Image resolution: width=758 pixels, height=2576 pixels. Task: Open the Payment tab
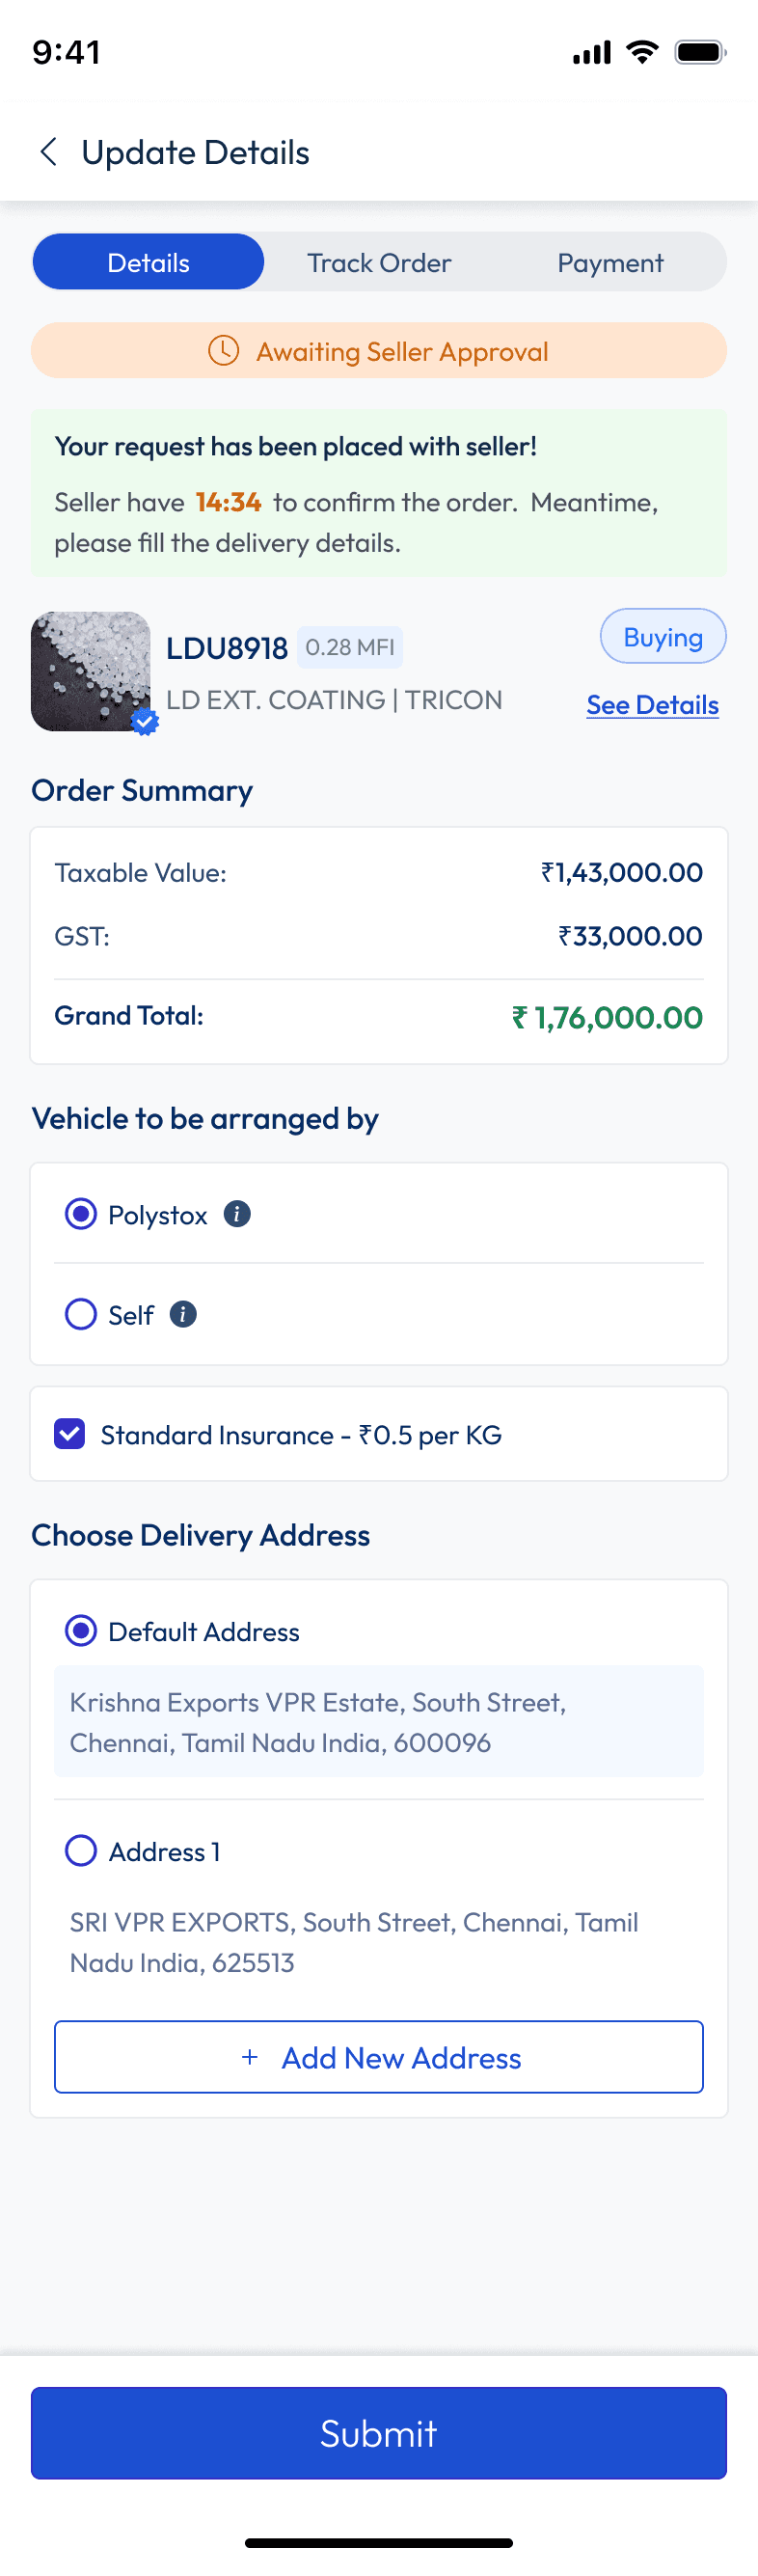610,263
